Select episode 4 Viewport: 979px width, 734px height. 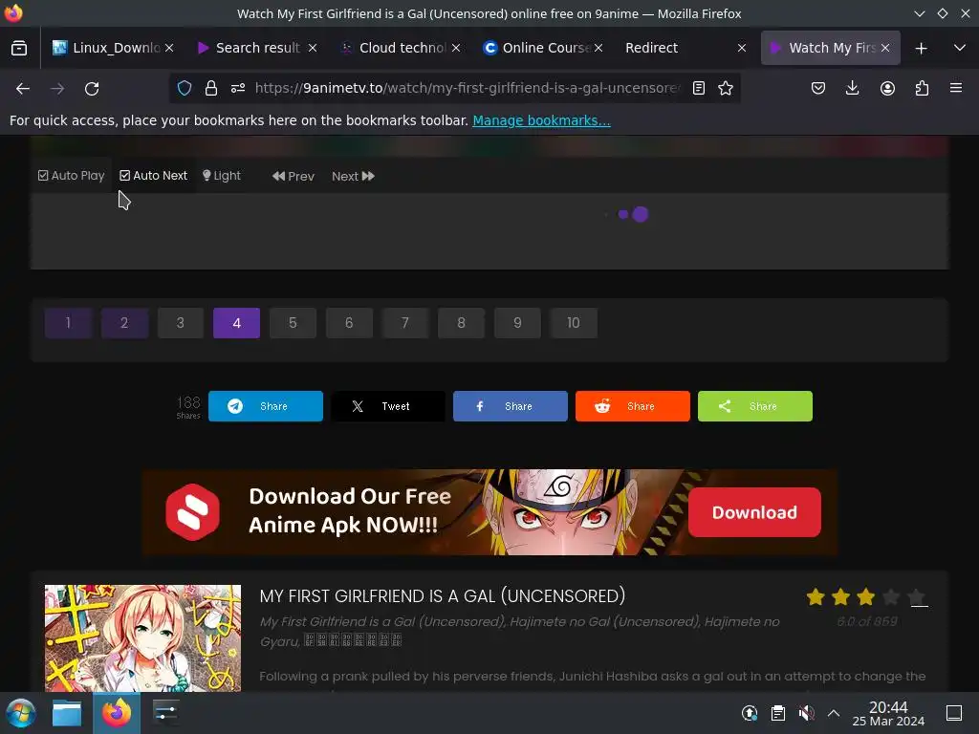pos(237,323)
